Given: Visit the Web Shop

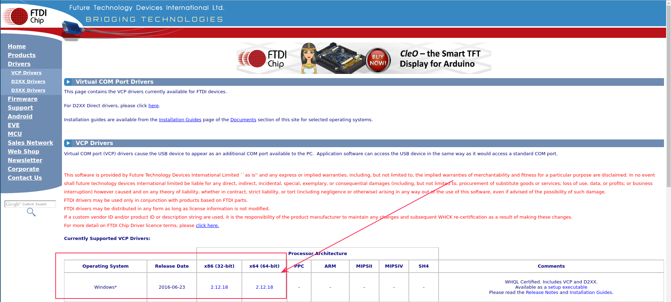Looking at the screenshot, I should click(x=23, y=151).
